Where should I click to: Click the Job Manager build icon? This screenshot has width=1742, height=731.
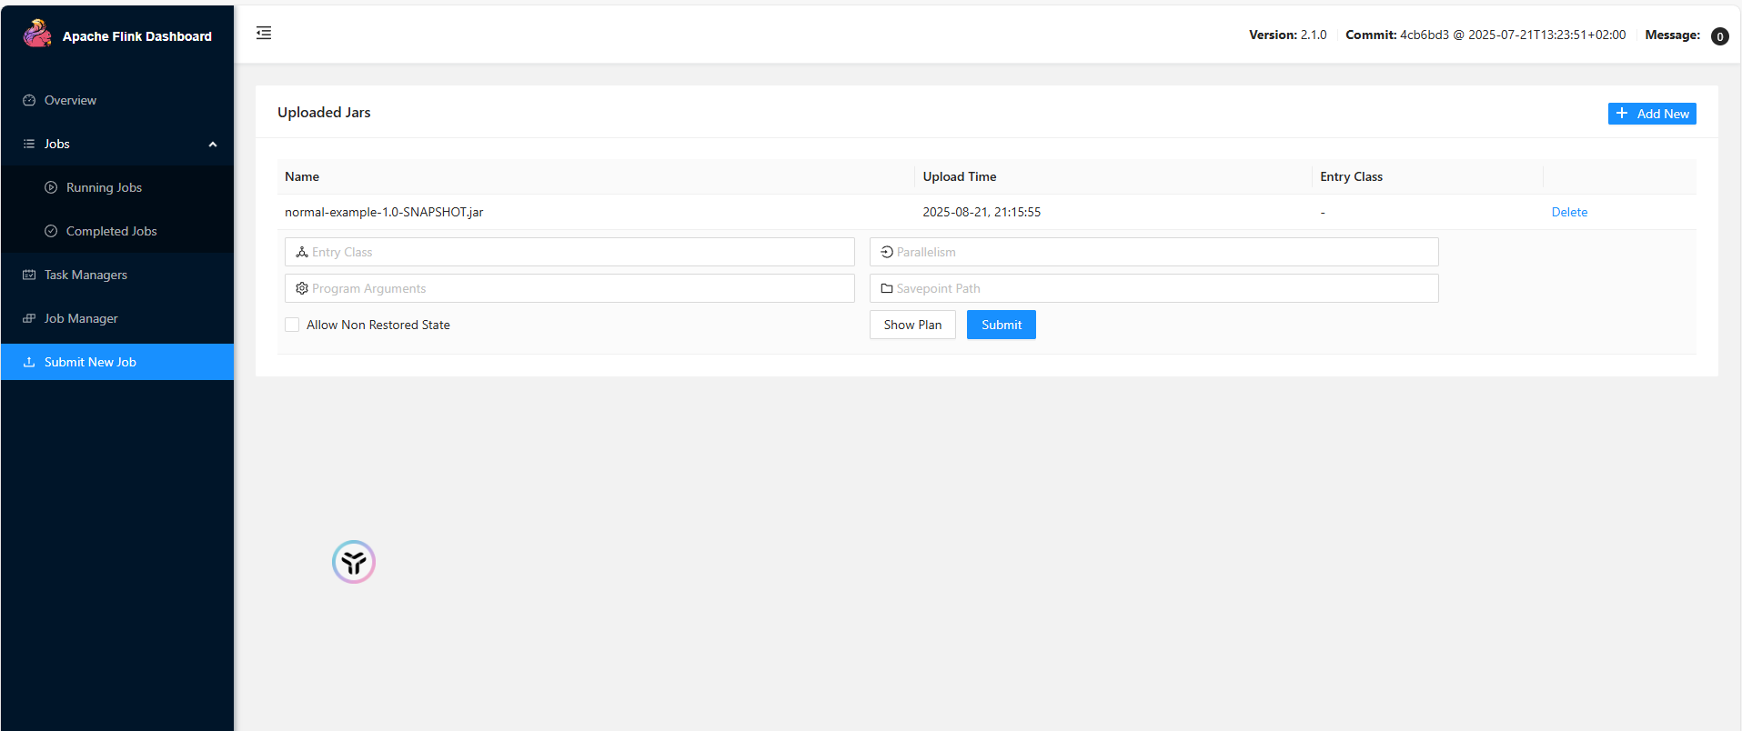tap(29, 319)
